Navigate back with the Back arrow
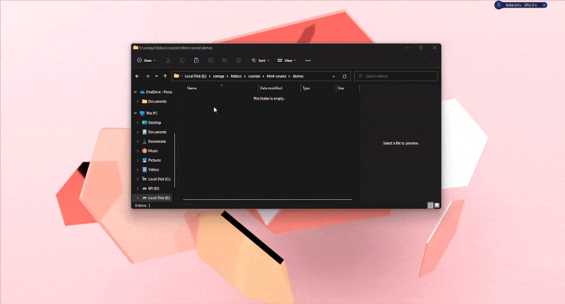Screen dimensions: 565x304 137,76
